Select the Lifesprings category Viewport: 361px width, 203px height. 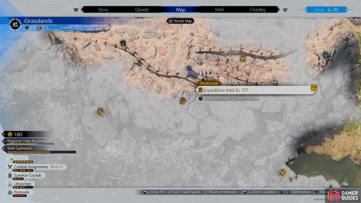[x=21, y=184]
